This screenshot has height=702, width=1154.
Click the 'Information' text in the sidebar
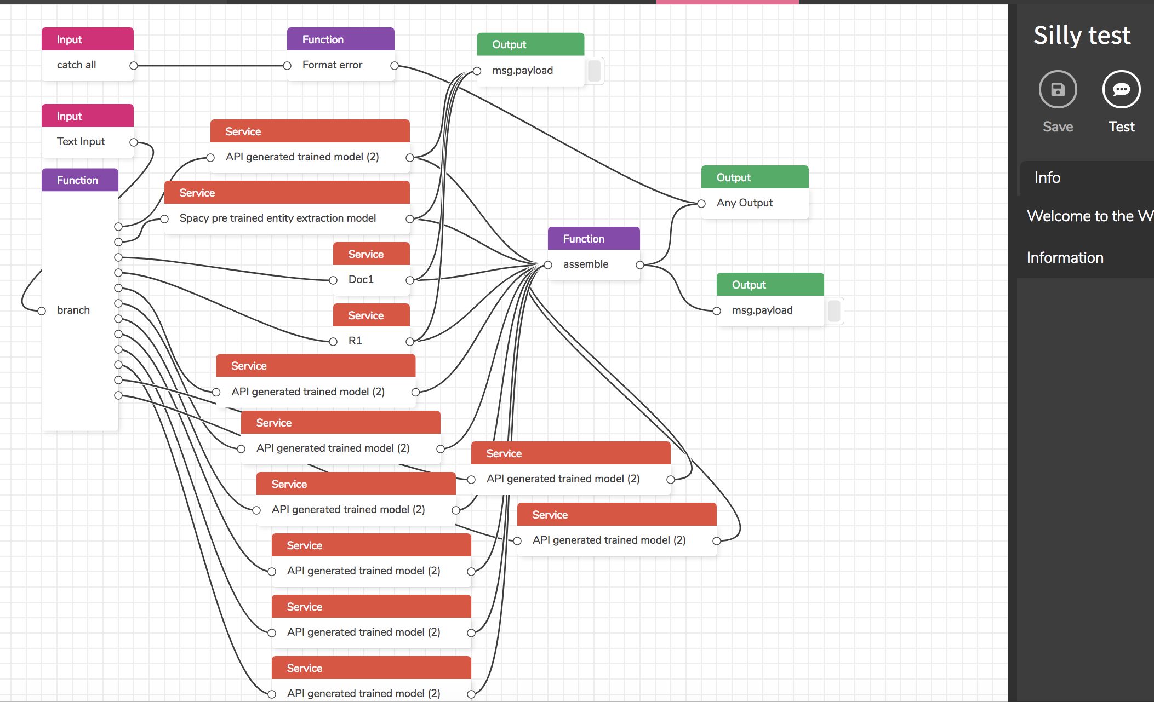click(1065, 257)
